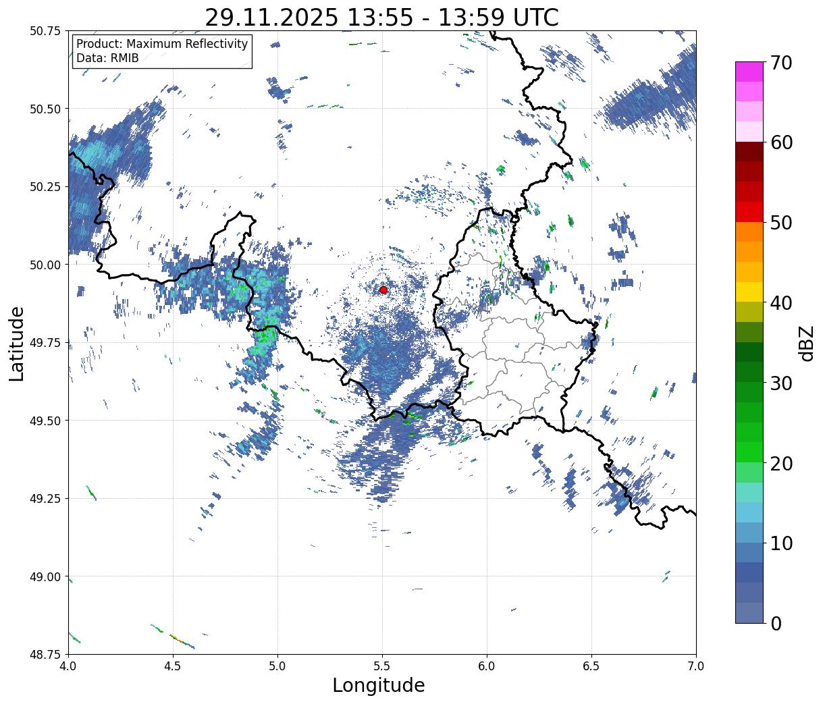The width and height of the screenshot is (823, 702).
Task: Click the latitude tick label 49.50
Action: tap(47, 421)
